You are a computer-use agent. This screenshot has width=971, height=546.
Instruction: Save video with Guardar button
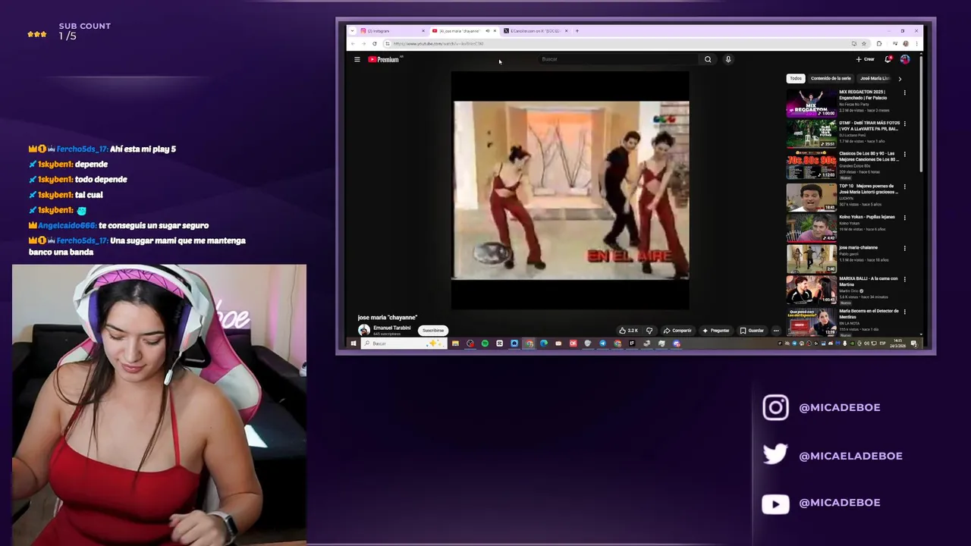(x=752, y=331)
